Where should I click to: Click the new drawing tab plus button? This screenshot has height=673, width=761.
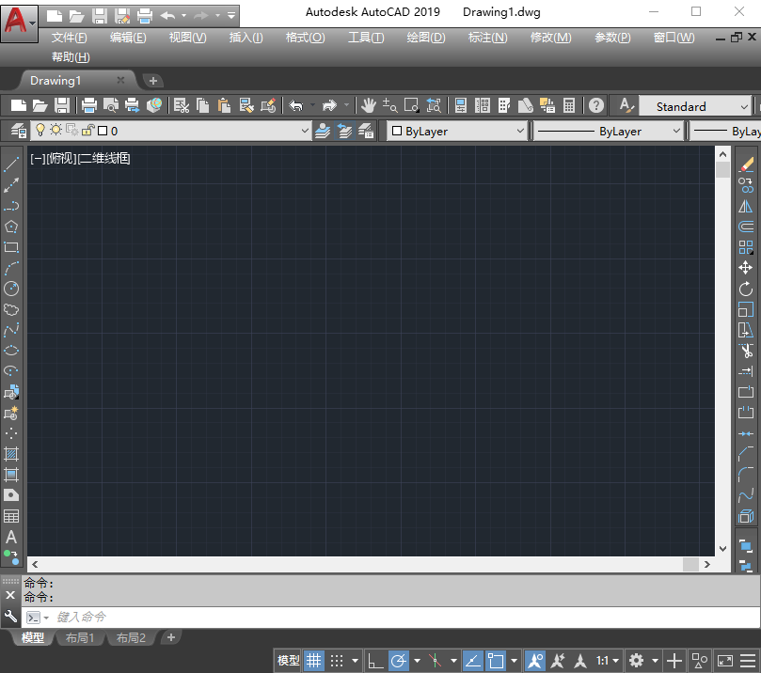153,81
